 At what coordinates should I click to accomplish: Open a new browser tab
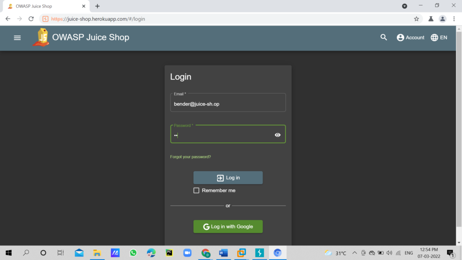pyautogui.click(x=97, y=6)
